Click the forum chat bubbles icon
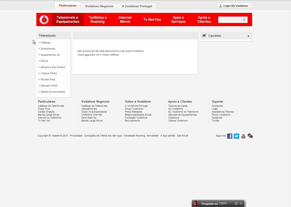Screen dimensions: 291x207 (x=250, y=136)
